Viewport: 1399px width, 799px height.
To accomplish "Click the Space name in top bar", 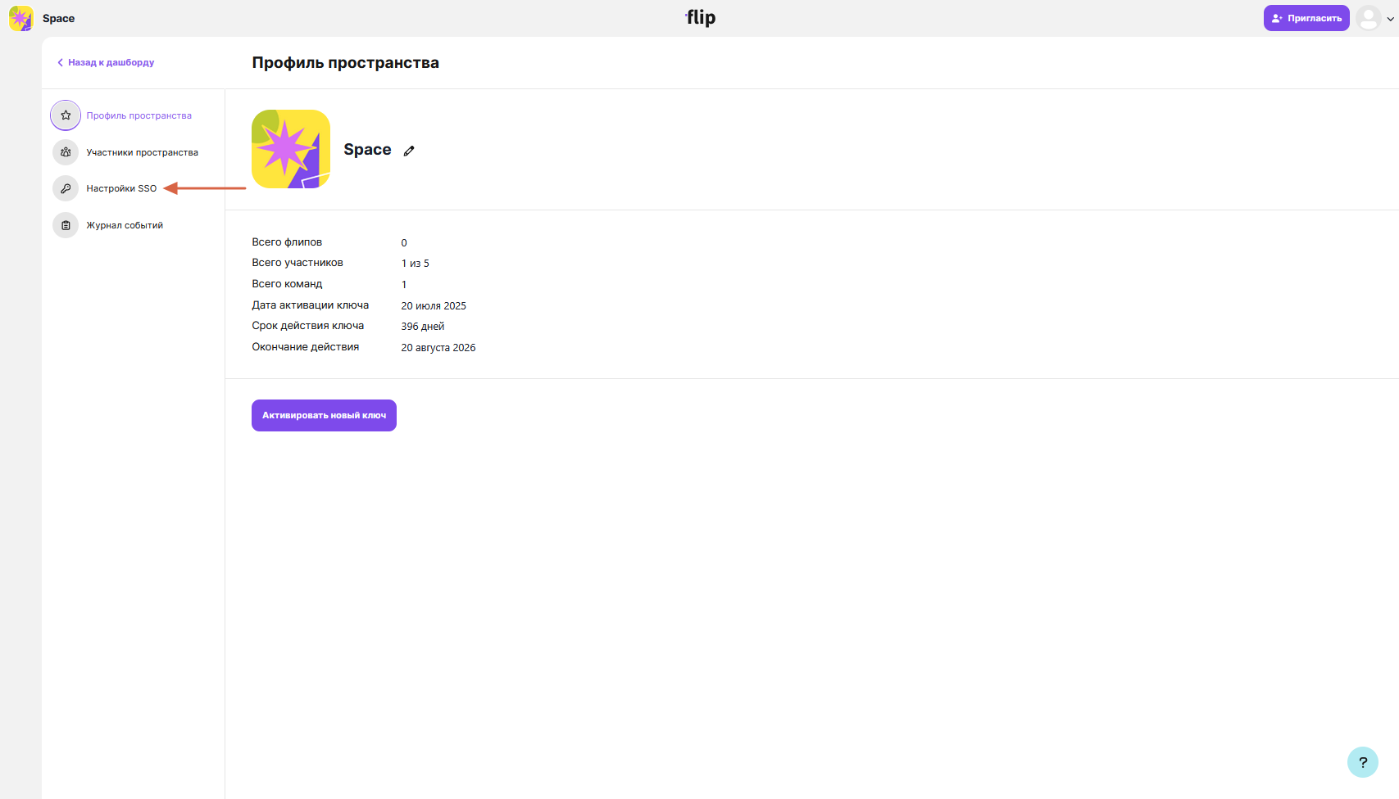I will 58,18.
